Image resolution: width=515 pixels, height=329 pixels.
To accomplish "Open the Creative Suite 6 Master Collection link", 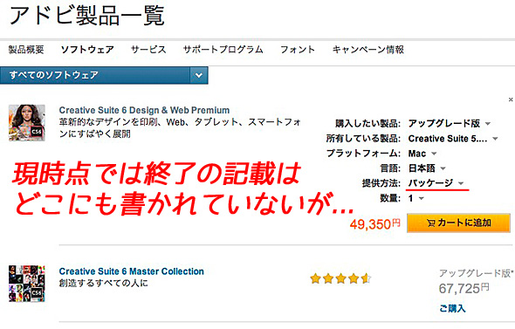I will (132, 271).
